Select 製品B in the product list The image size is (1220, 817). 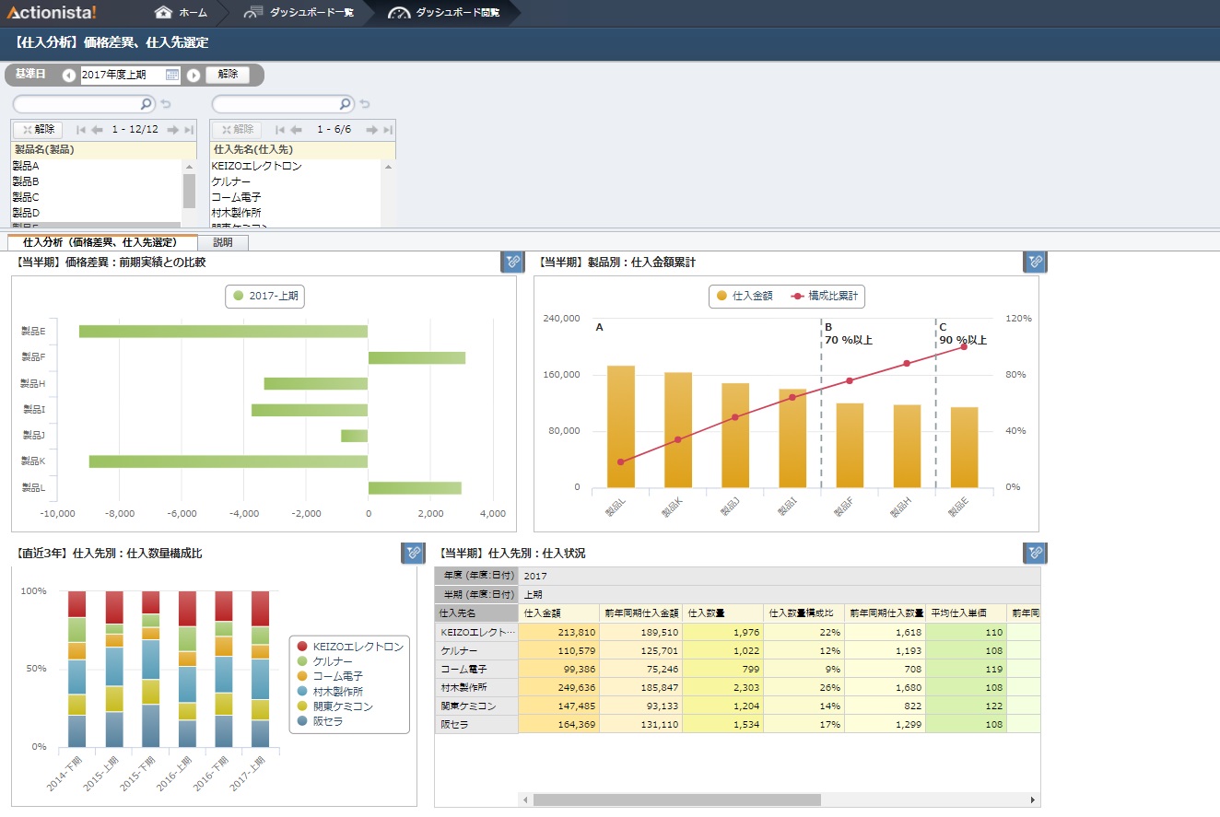tap(96, 181)
